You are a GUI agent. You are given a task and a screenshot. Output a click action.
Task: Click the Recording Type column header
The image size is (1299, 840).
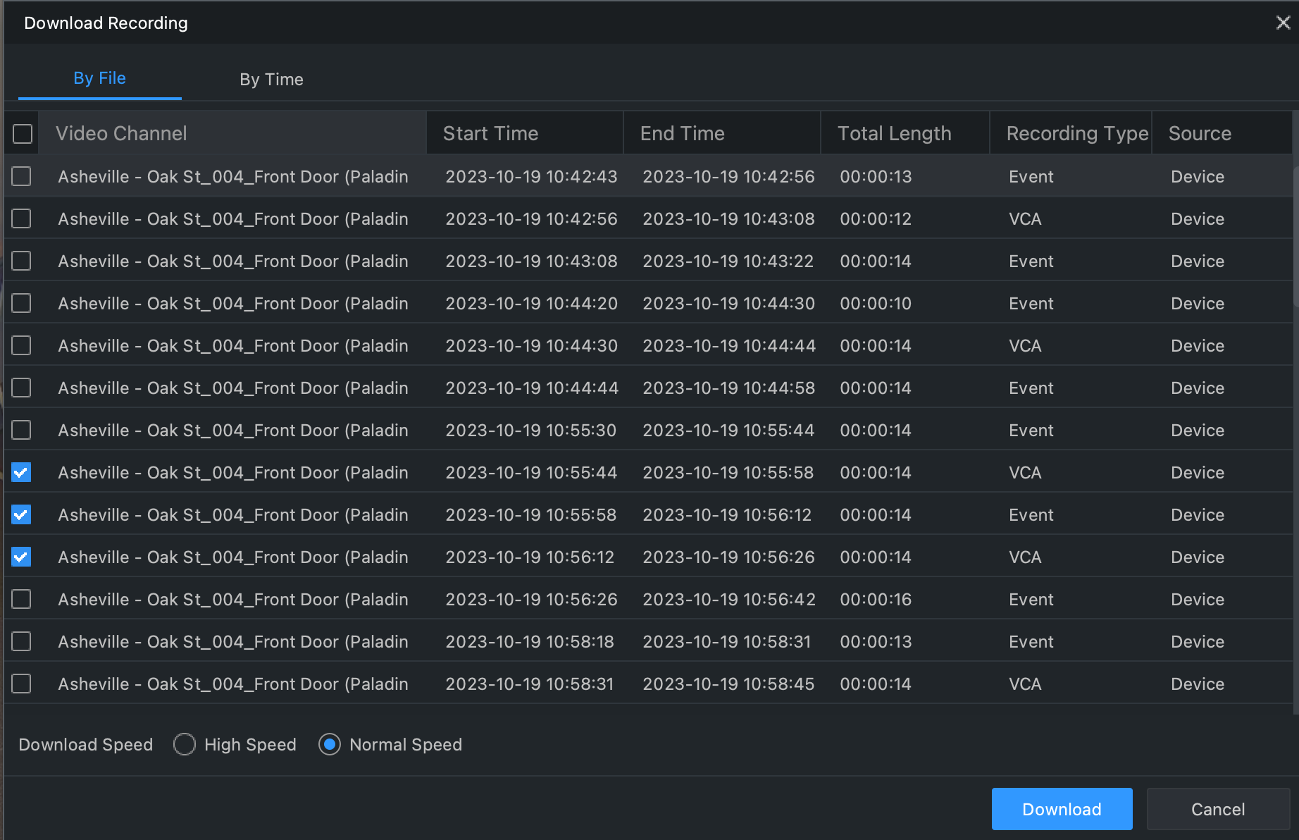pyautogui.click(x=1076, y=133)
